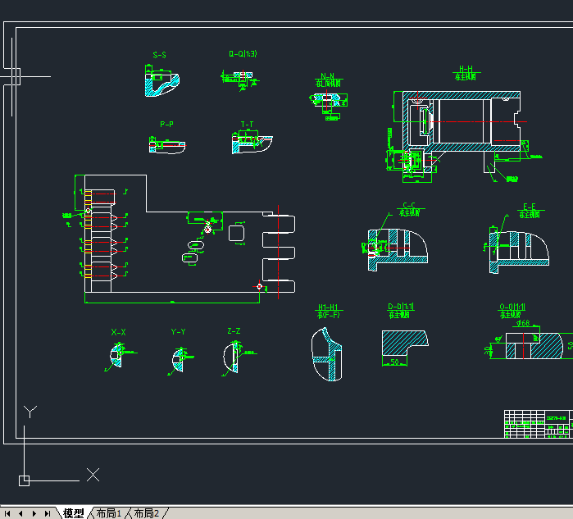Select the D-D(1:1) section label

pos(401,307)
